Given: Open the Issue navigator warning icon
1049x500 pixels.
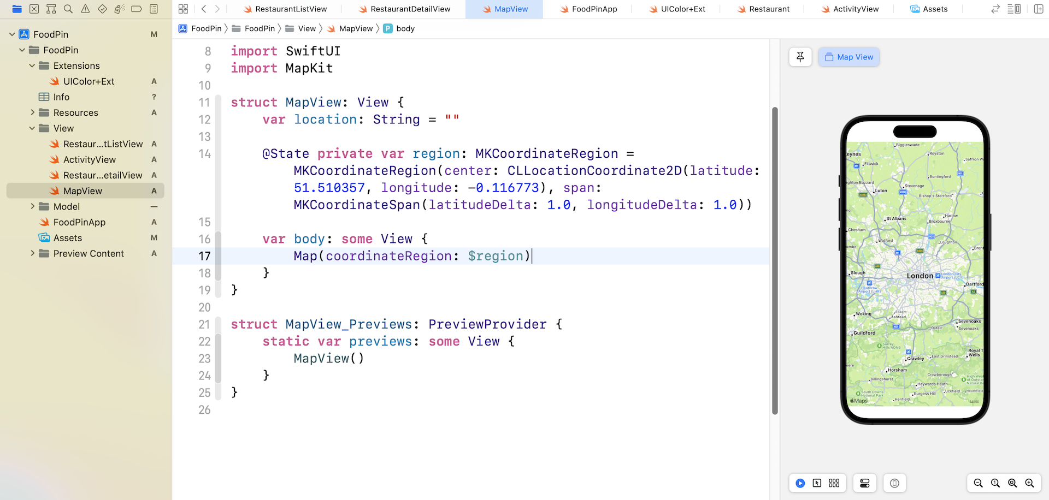Looking at the screenshot, I should pyautogui.click(x=85, y=9).
